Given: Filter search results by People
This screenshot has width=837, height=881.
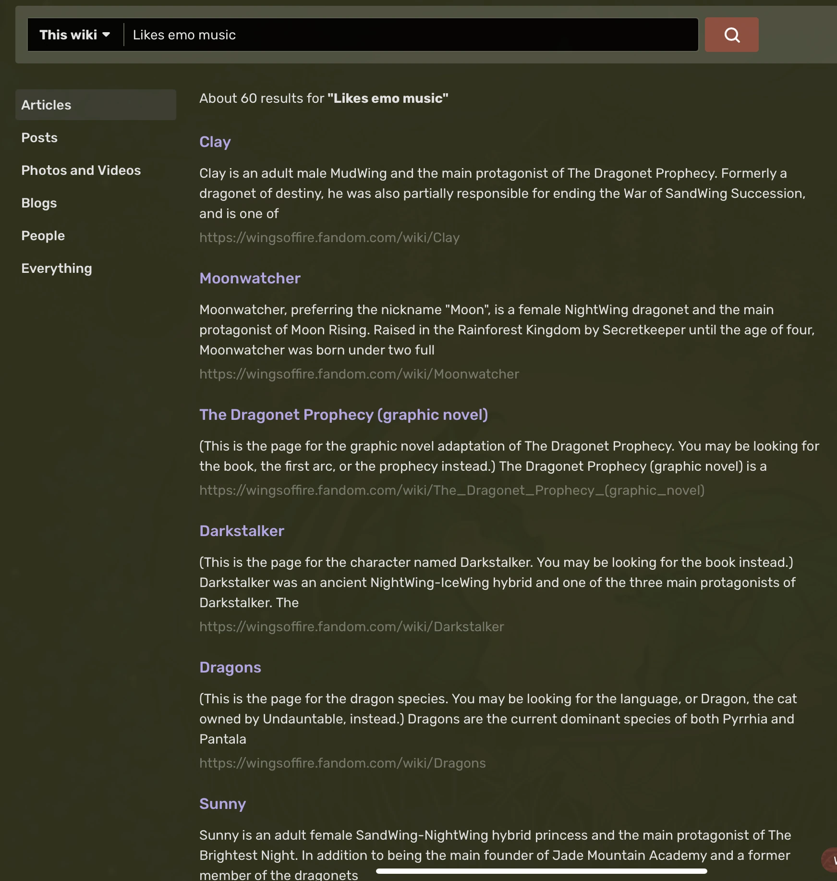Looking at the screenshot, I should coord(43,236).
